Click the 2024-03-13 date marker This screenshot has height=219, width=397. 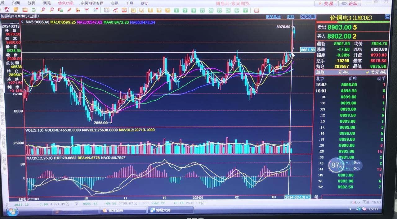click(x=298, y=197)
